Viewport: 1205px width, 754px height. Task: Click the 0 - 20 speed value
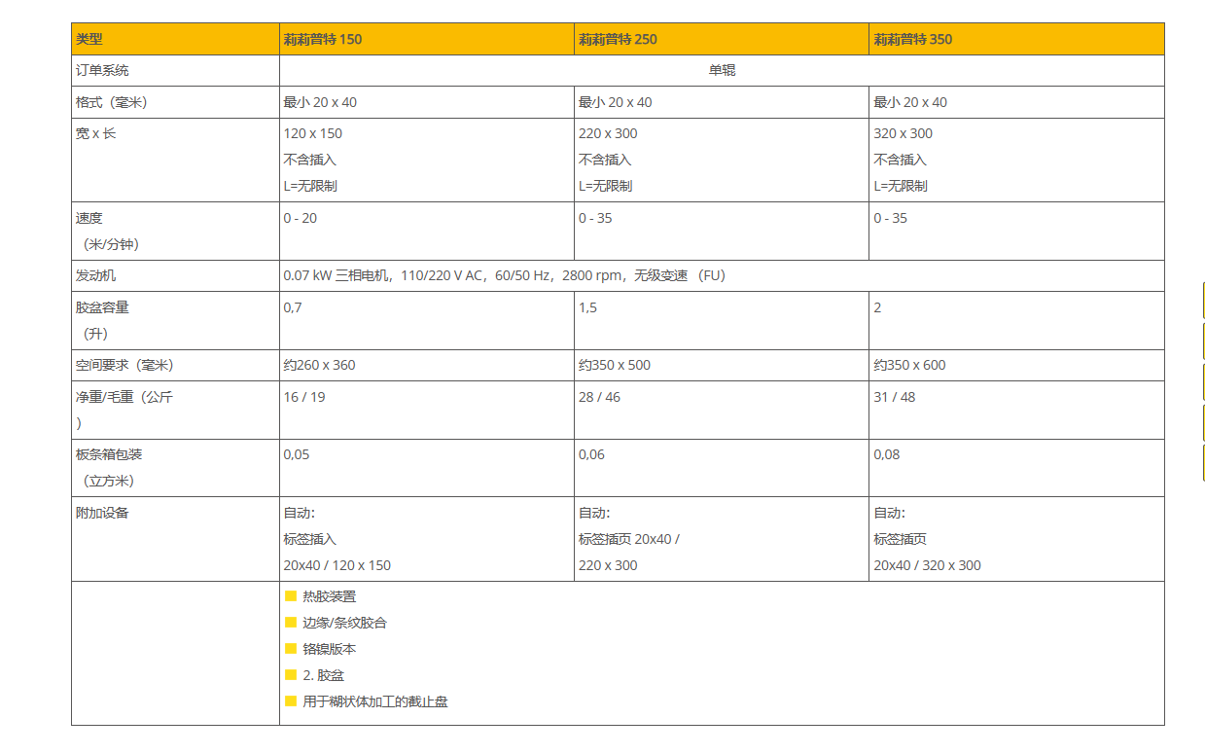(300, 218)
